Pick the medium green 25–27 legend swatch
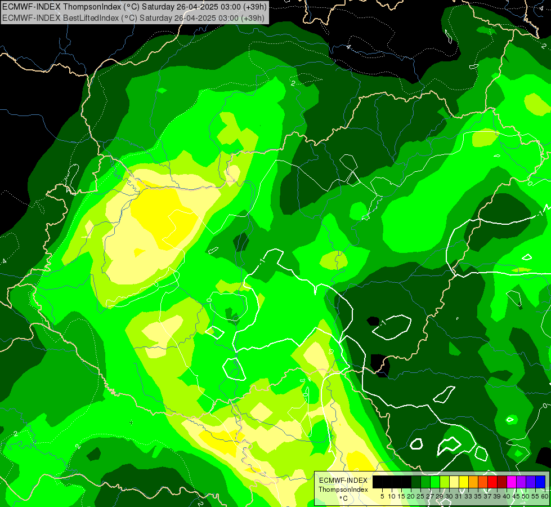This screenshot has width=551, height=507. coord(425,482)
